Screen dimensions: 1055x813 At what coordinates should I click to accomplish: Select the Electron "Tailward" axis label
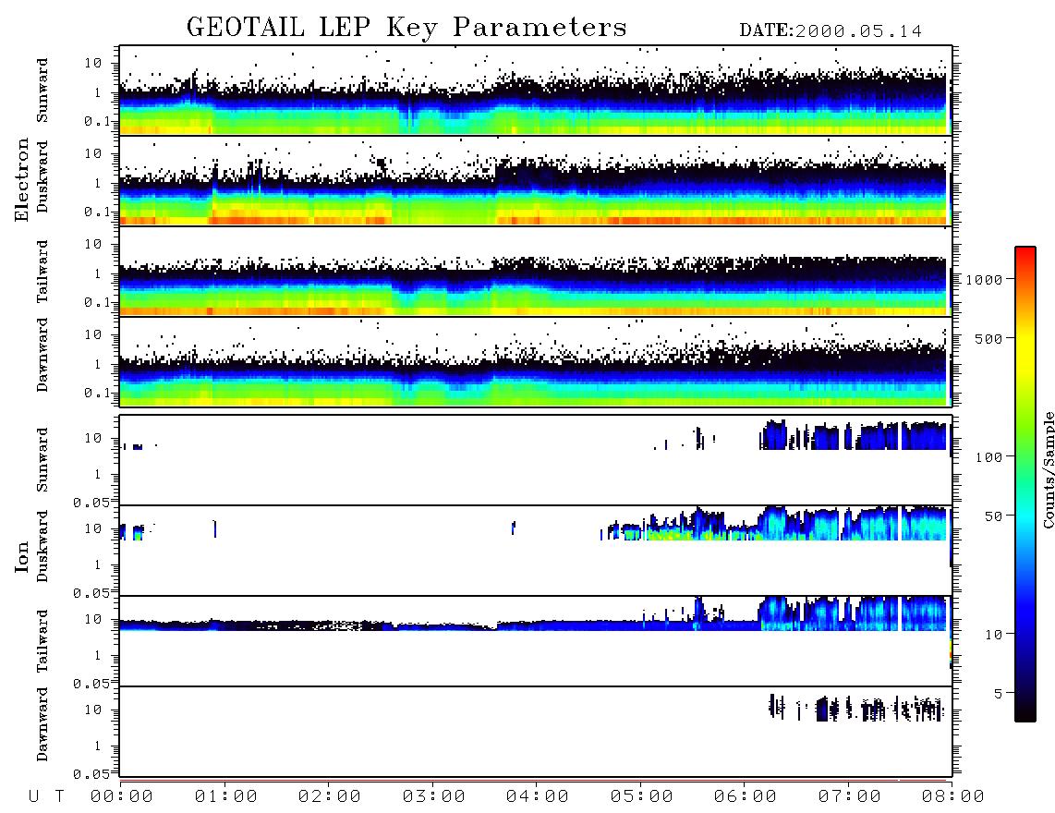point(42,272)
